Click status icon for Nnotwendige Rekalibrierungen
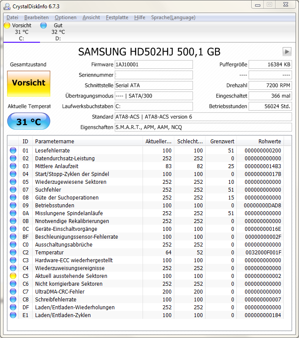299x338 pixels. coord(13,221)
